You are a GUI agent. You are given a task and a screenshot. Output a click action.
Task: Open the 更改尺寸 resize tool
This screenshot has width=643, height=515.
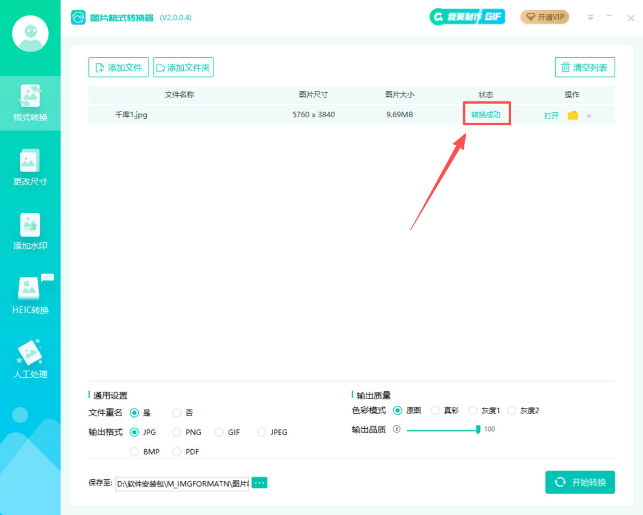(31, 167)
